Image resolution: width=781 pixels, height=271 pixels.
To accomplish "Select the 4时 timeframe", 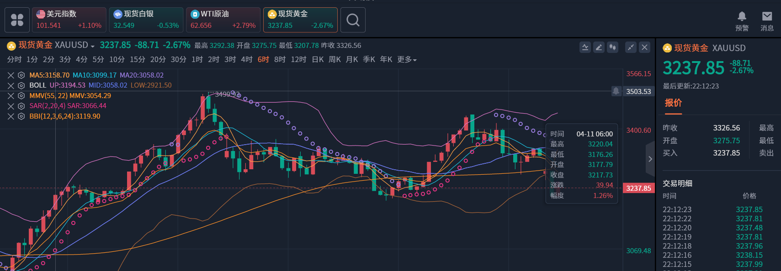I will pyautogui.click(x=247, y=59).
